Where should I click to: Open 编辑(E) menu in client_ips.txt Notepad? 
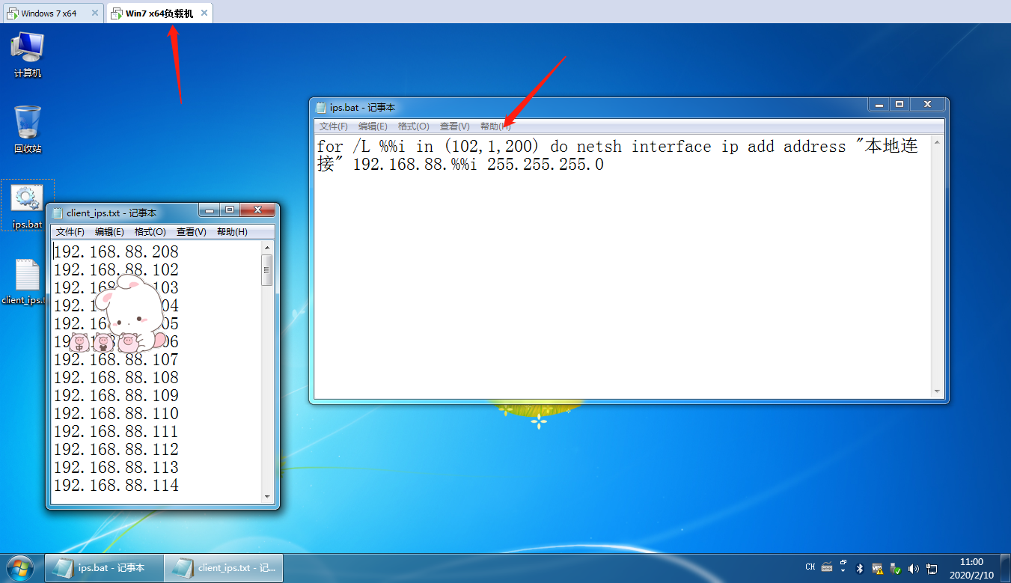click(109, 232)
